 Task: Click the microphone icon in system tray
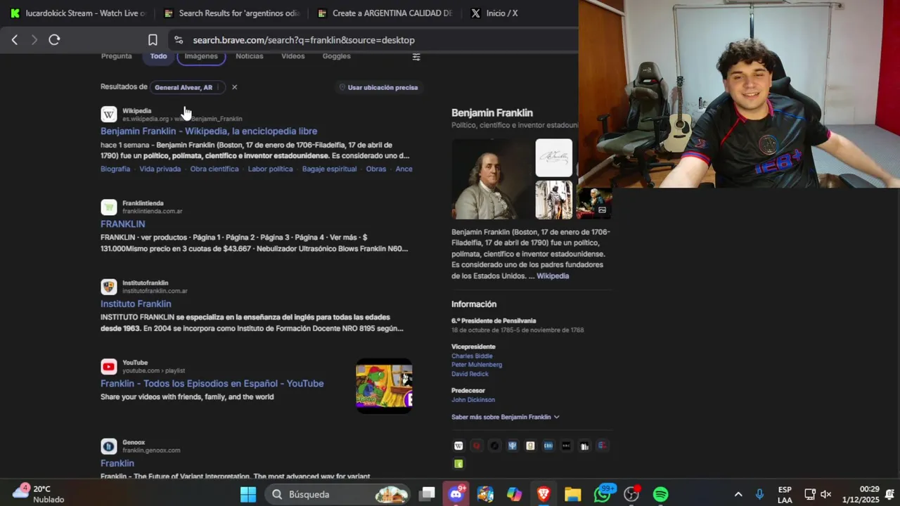pos(759,494)
